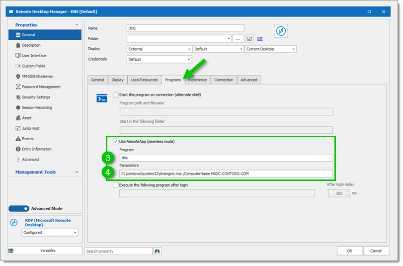Close the DNS properties window
403x266 pixels.
click(384, 11)
